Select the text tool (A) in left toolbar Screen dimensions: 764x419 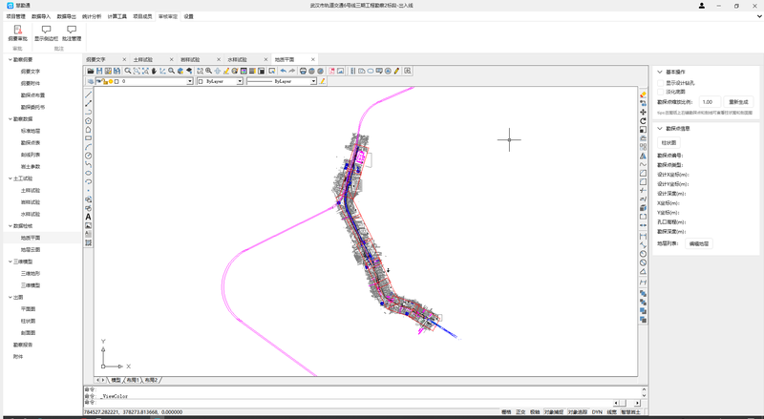(89, 217)
